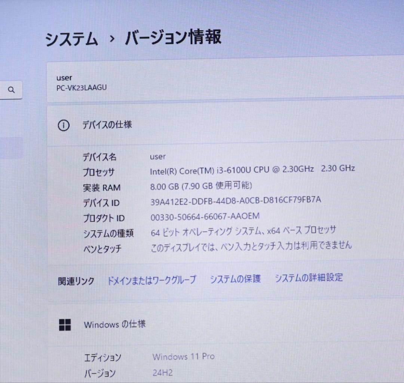Click the device name user at page top
Viewport: 404px width, 383px height.
(x=64, y=78)
